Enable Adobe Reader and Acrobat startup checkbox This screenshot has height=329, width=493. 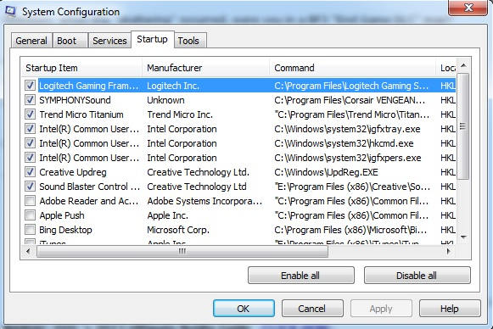31,200
